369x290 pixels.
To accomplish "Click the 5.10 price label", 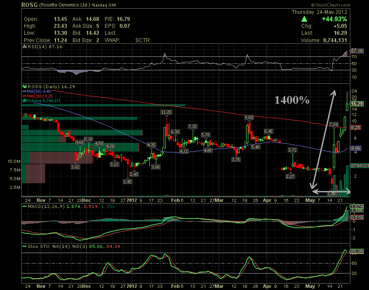I will (88, 139).
